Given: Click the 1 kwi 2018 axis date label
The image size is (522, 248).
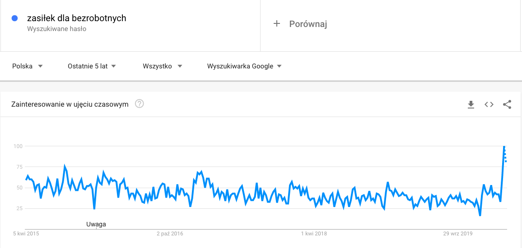Looking at the screenshot, I should click(314, 234).
